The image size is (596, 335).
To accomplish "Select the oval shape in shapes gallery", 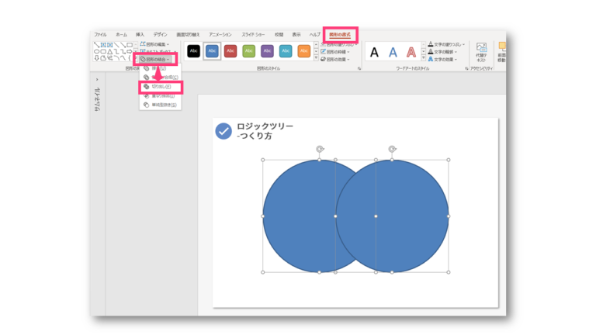I will click(x=96, y=51).
